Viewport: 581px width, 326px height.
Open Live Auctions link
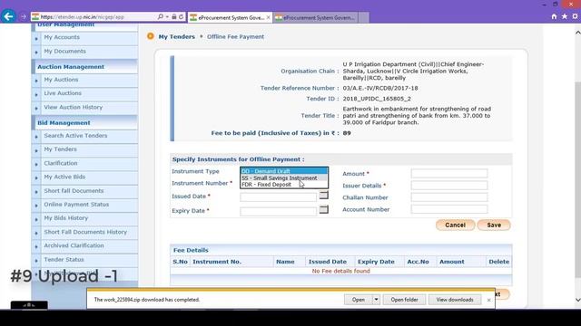63,93
